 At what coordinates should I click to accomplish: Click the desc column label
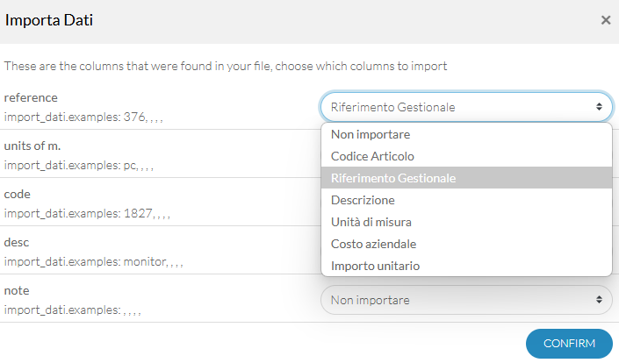coord(17,242)
